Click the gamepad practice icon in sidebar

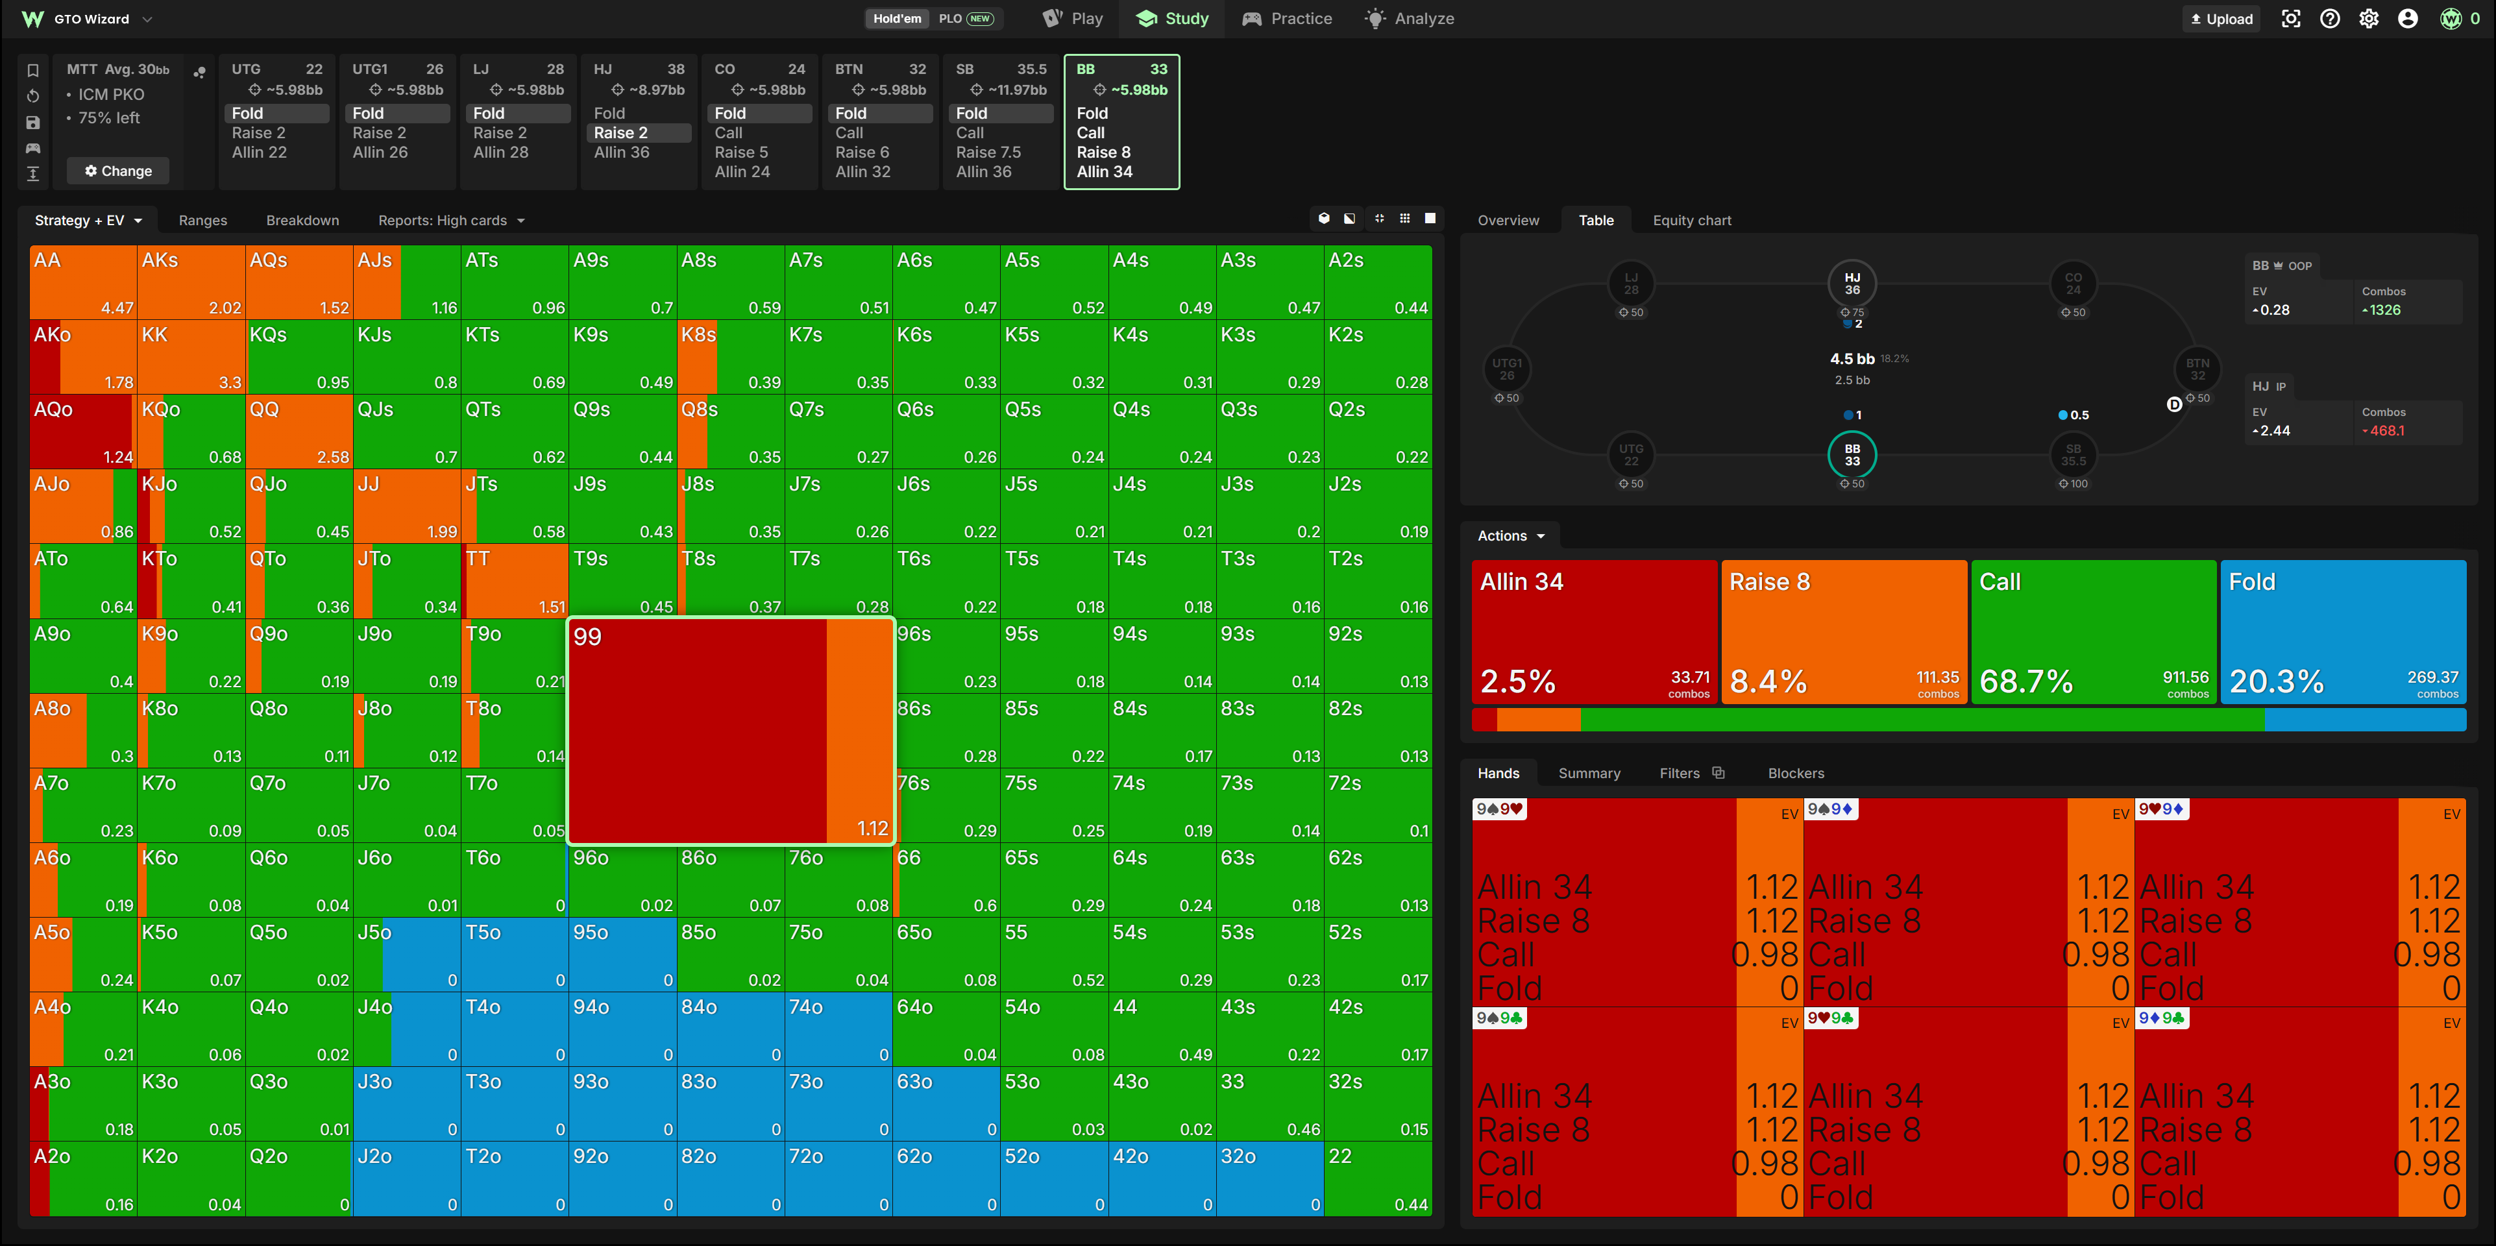point(33,148)
